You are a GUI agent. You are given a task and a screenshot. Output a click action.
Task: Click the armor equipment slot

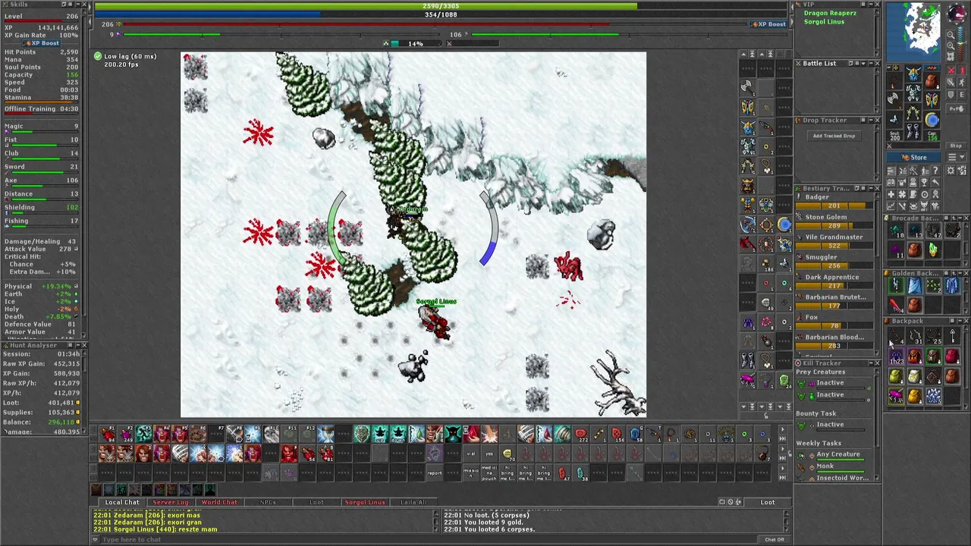[x=913, y=93]
